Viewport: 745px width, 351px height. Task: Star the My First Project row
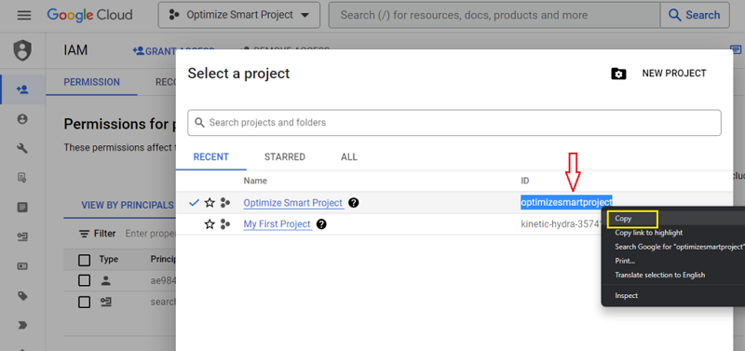click(210, 224)
